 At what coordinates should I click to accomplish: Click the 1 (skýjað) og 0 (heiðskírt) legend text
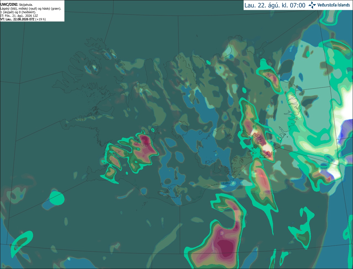click(x=18, y=12)
